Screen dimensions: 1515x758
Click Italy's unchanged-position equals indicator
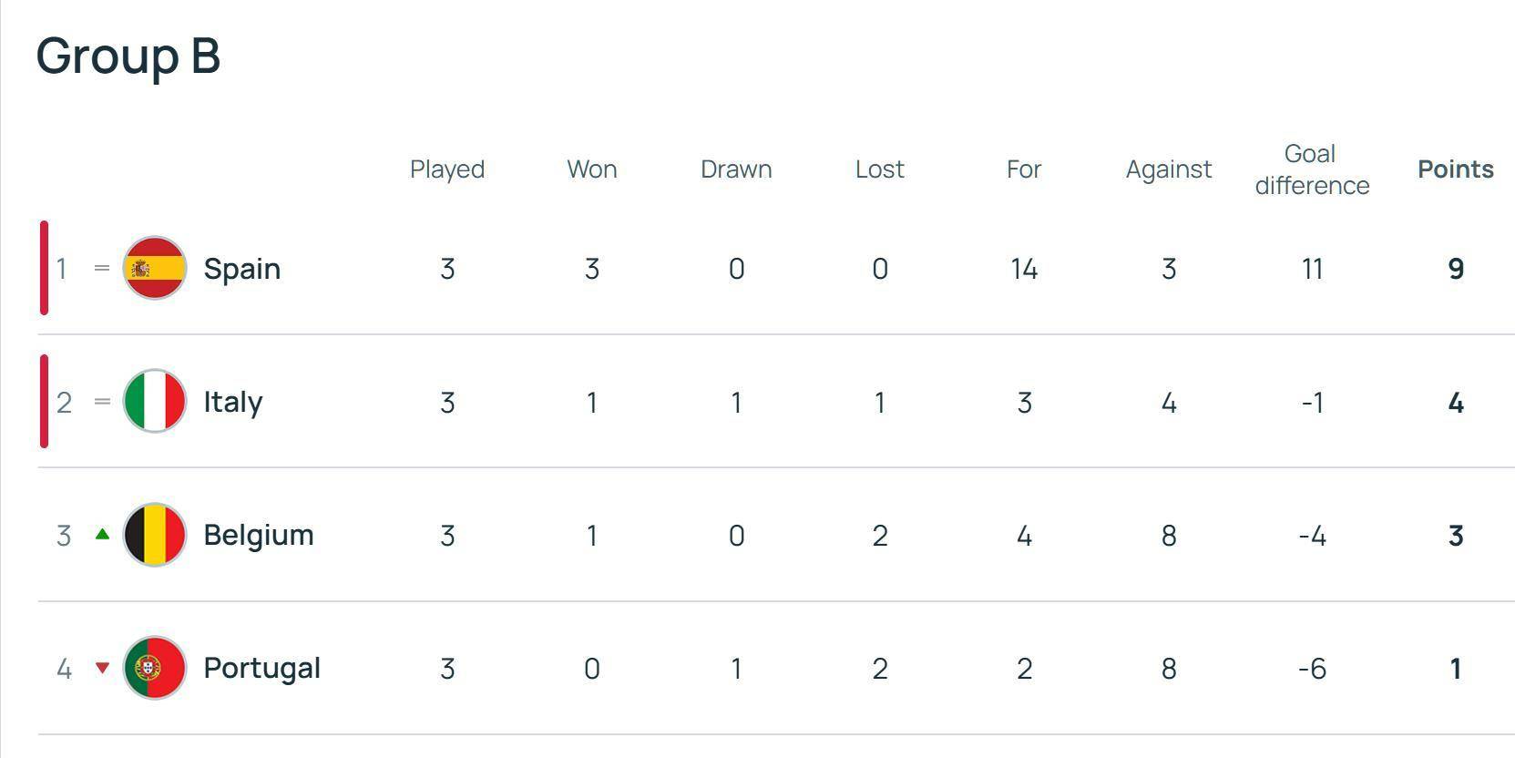coord(102,401)
